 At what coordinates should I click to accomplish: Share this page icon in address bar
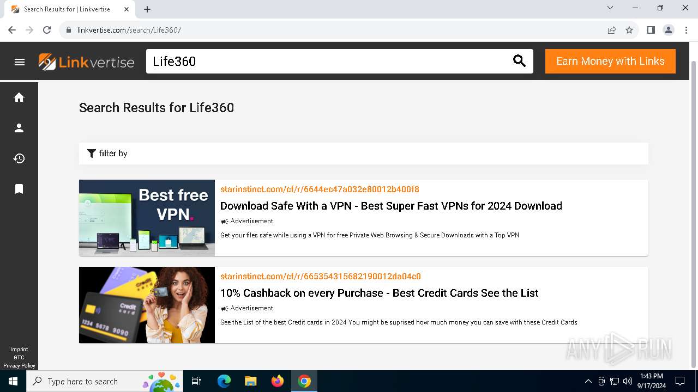click(x=612, y=30)
